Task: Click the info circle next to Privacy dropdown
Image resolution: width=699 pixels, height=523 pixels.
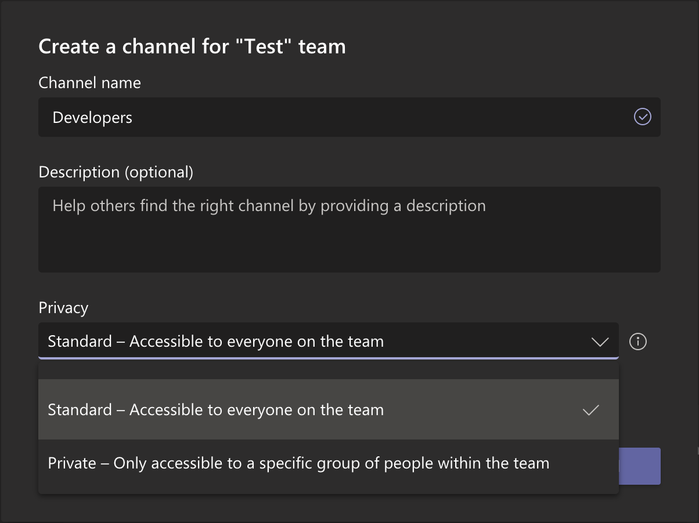Action: coord(637,342)
